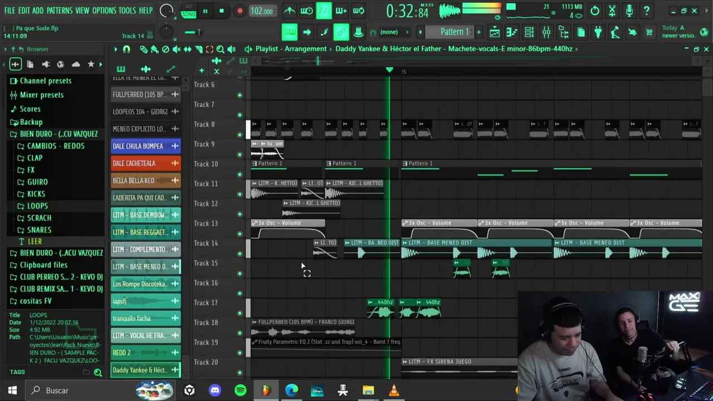This screenshot has width=713, height=401.
Task: Pause playback
Action: click(205, 11)
